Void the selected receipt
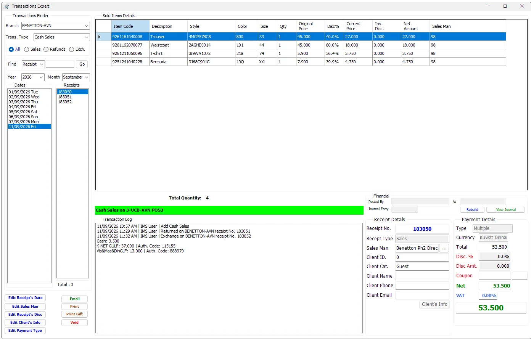 [75, 323]
